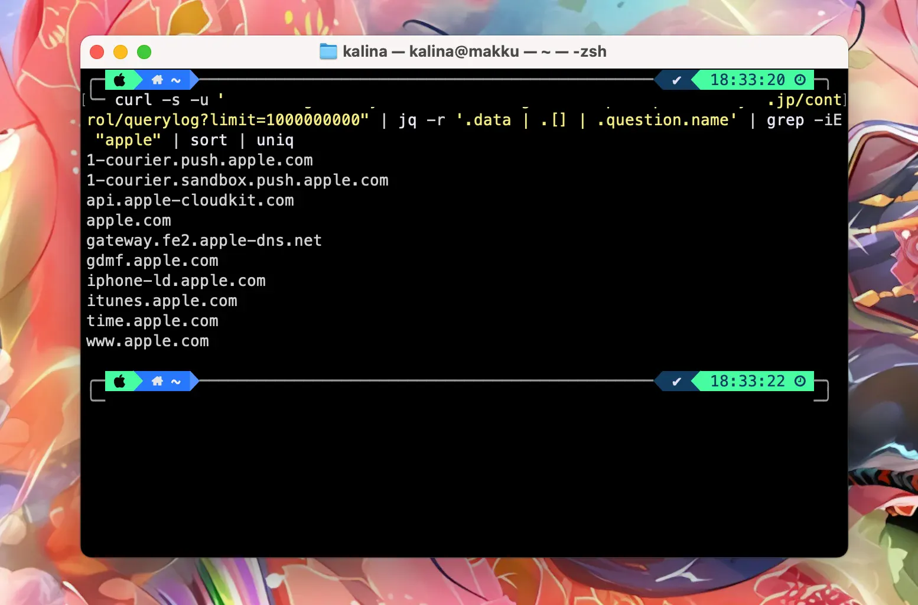This screenshot has height=605, width=918.
Task: Minimize the terminal with the yellow button
Action: pos(121,52)
